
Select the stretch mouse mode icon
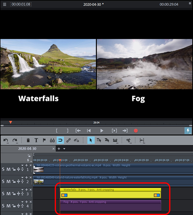point(115,140)
